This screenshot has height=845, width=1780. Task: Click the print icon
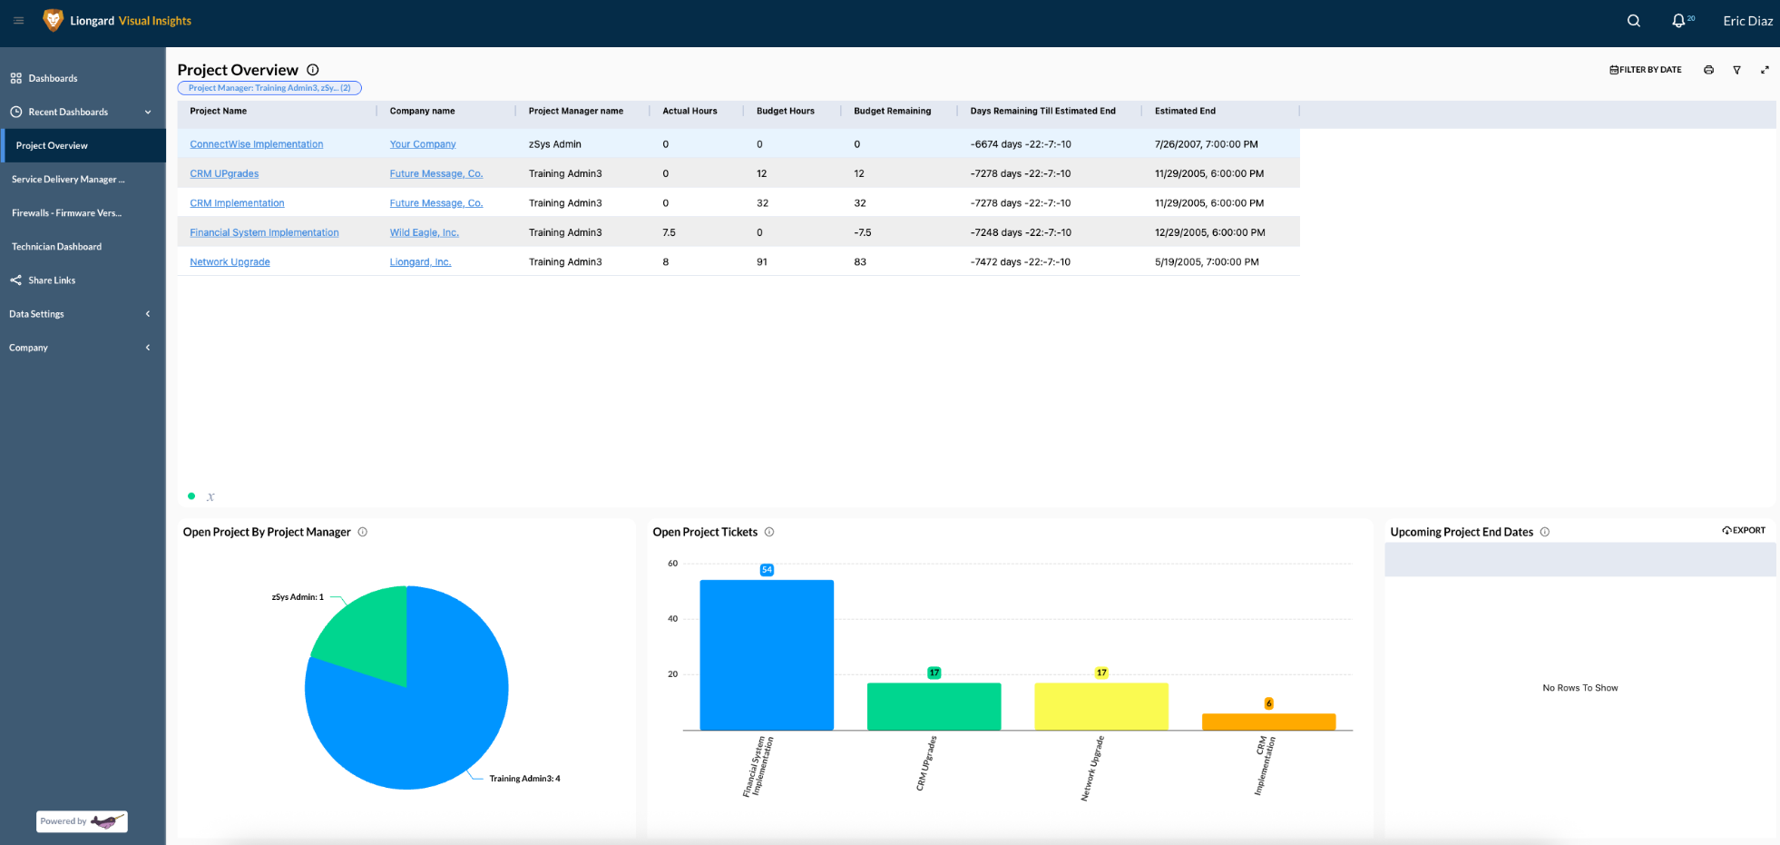[1708, 70]
